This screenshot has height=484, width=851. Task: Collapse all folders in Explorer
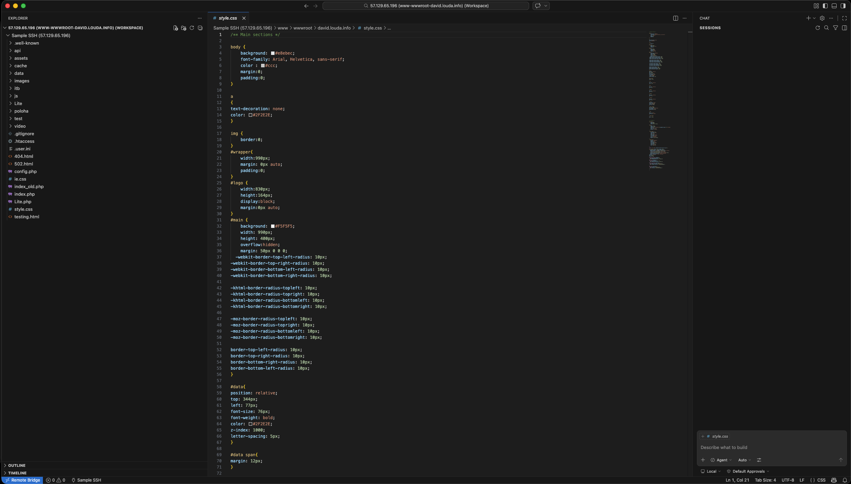tap(200, 28)
